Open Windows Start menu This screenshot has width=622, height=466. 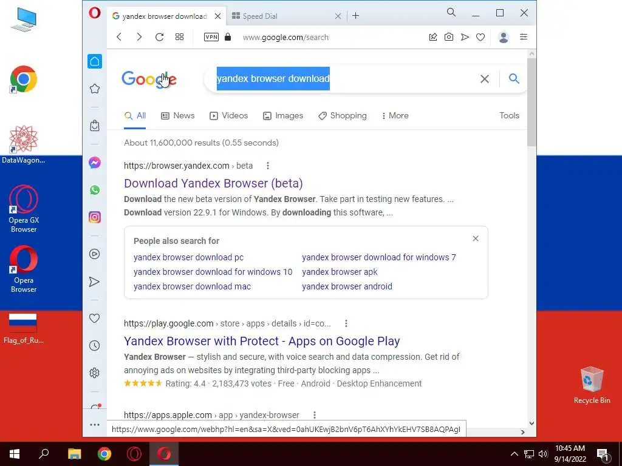tap(15, 454)
